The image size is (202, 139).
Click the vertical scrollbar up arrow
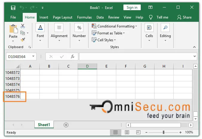coord(195,66)
